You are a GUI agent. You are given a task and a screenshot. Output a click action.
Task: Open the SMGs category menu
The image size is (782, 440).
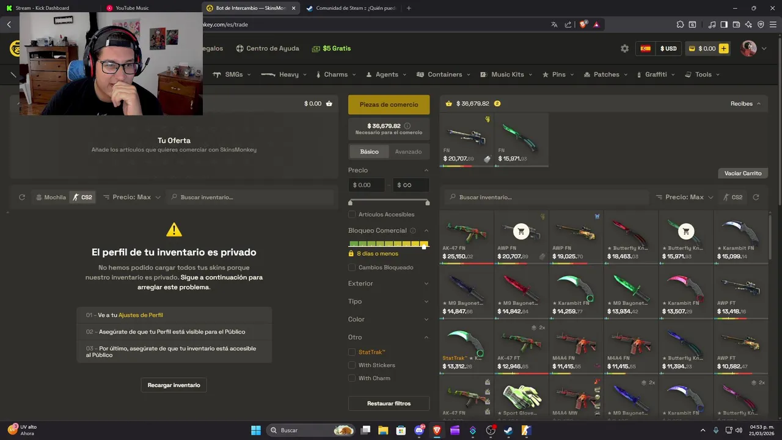pos(233,75)
